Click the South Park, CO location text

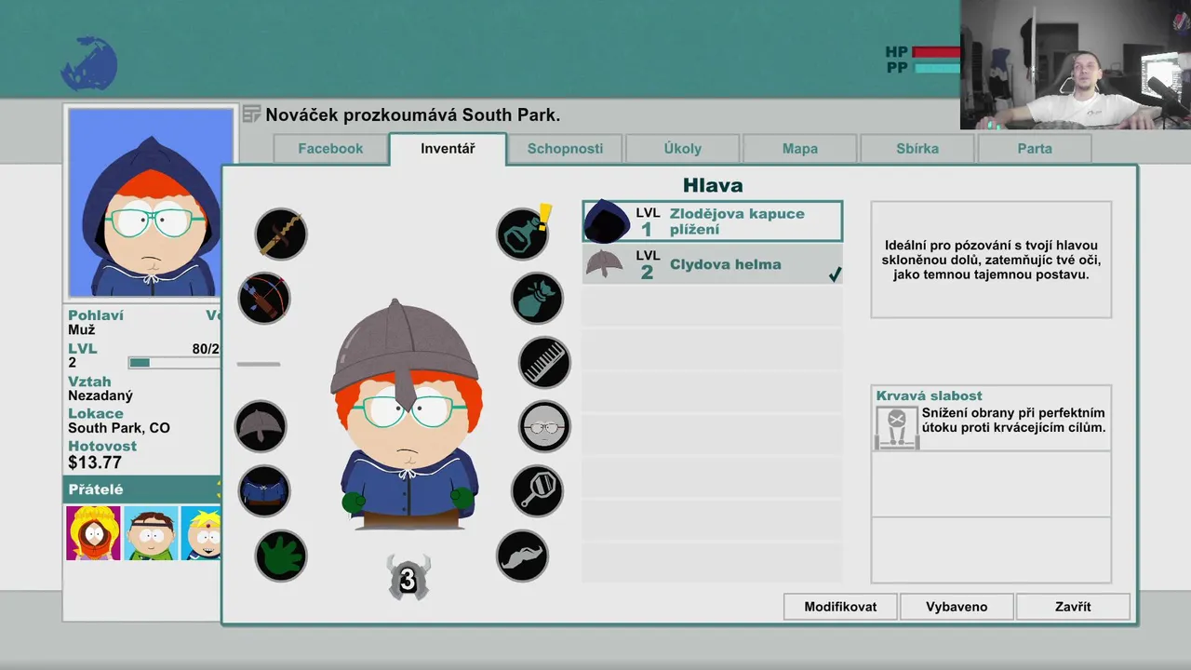[x=119, y=428]
